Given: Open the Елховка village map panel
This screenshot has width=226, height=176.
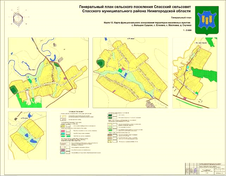Looking at the screenshot, I should 130,73.
